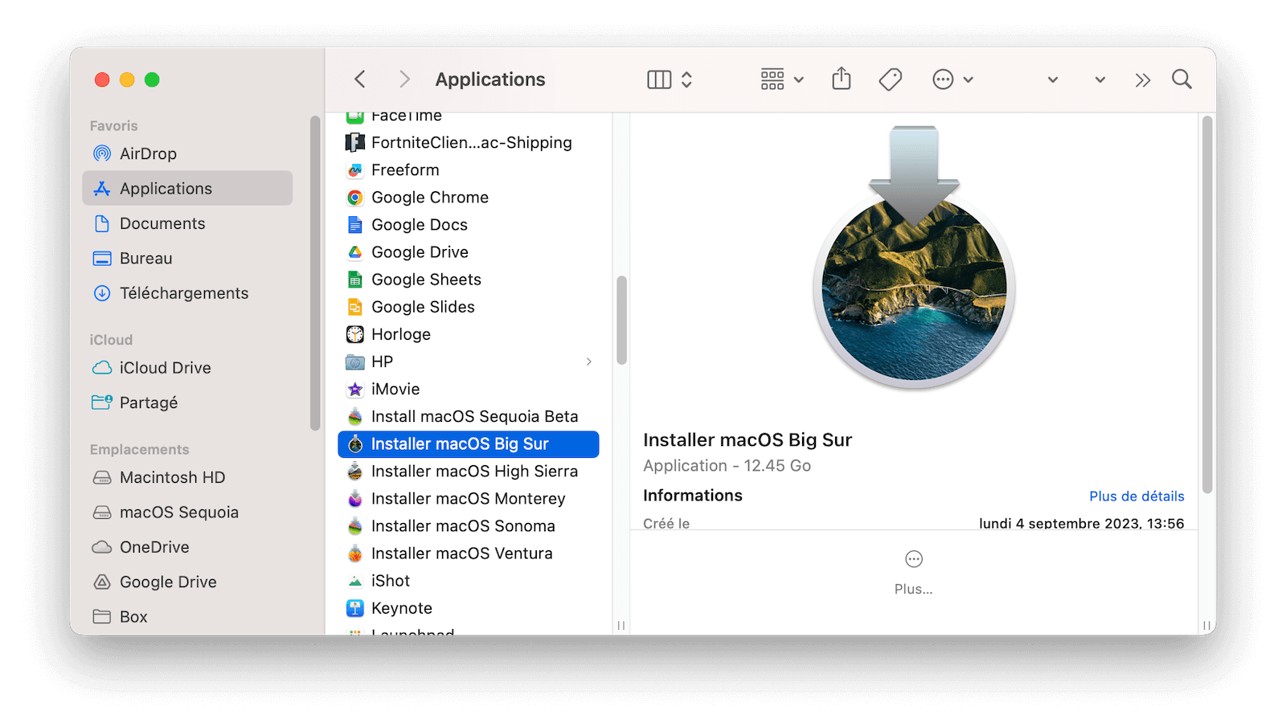The width and height of the screenshot is (1286, 727).
Task: Select Installer macOS Big Sur row
Action: point(469,444)
